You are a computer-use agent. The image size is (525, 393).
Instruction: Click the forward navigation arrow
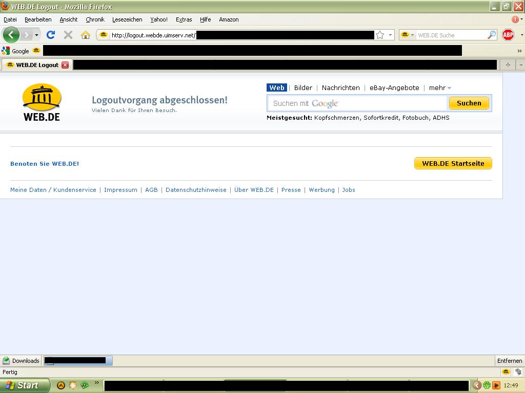click(x=26, y=35)
